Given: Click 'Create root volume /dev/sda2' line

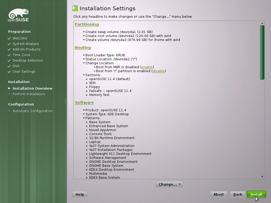Looking at the screenshot, I should (128, 36).
